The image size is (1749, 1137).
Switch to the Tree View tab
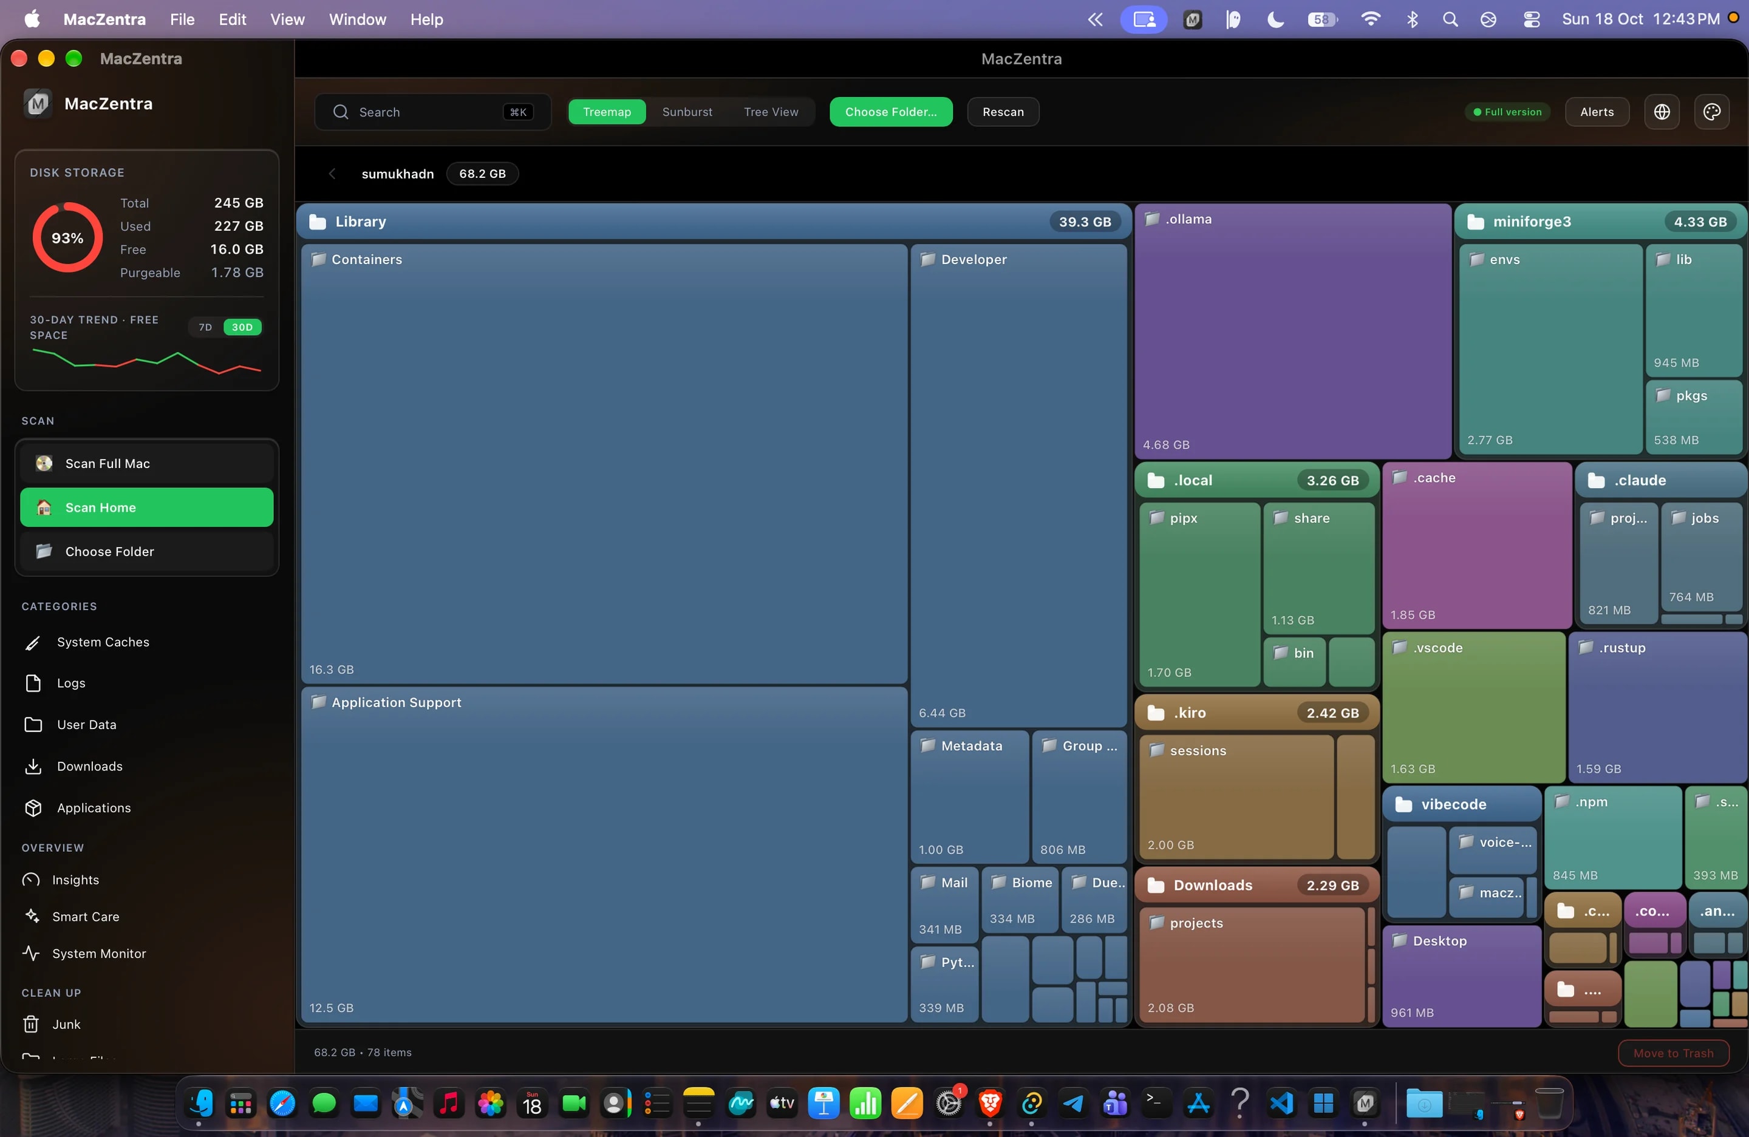tap(771, 112)
